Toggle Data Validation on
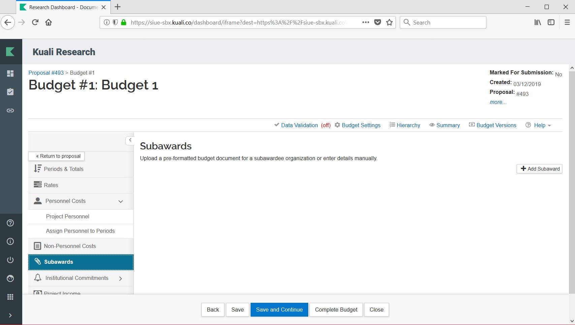This screenshot has width=575, height=325. tap(299, 125)
